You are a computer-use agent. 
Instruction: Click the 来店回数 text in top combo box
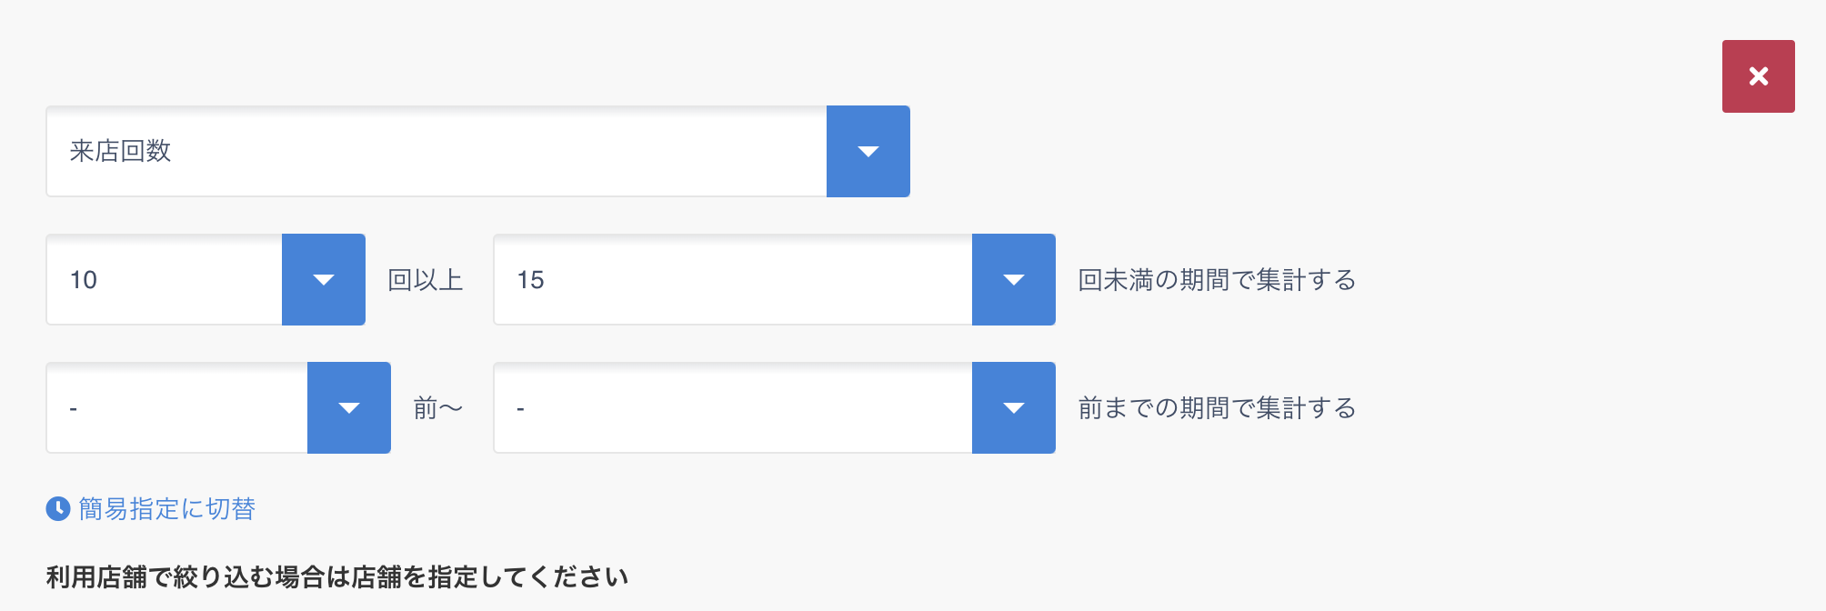(121, 151)
